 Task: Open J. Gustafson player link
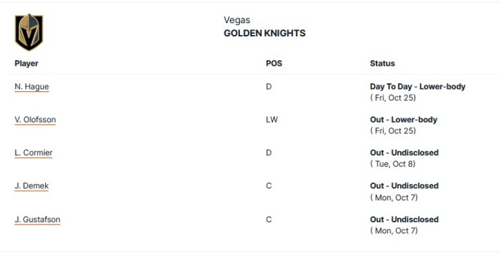tap(38, 220)
